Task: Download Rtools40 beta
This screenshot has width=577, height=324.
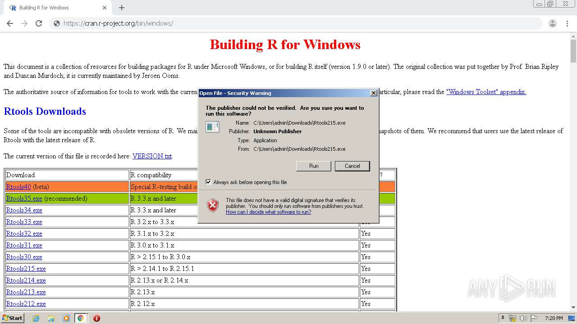Action: pyautogui.click(x=18, y=187)
